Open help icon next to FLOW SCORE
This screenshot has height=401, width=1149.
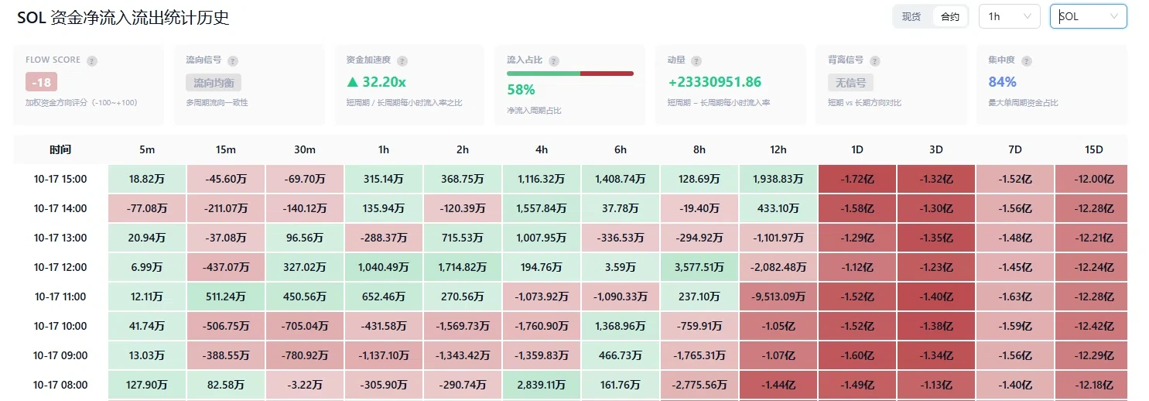[92, 60]
